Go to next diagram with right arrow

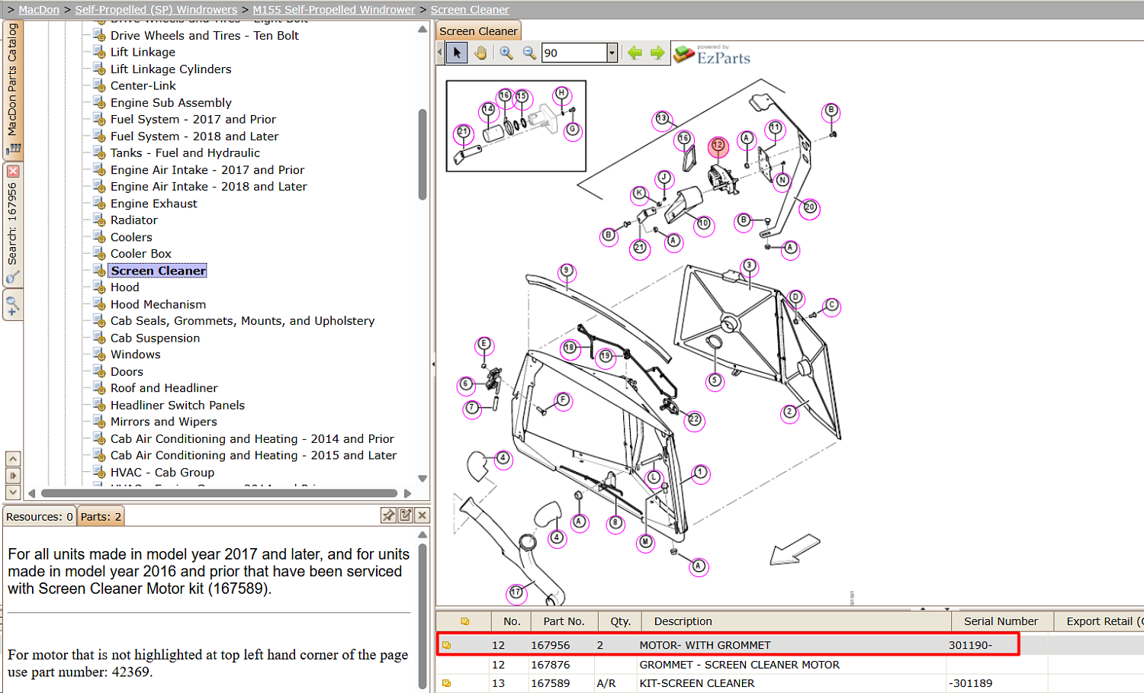pyautogui.click(x=657, y=53)
